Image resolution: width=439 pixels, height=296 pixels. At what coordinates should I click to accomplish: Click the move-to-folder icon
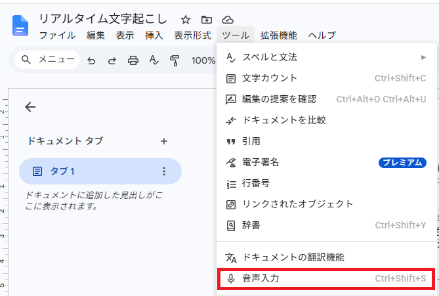coord(207,20)
